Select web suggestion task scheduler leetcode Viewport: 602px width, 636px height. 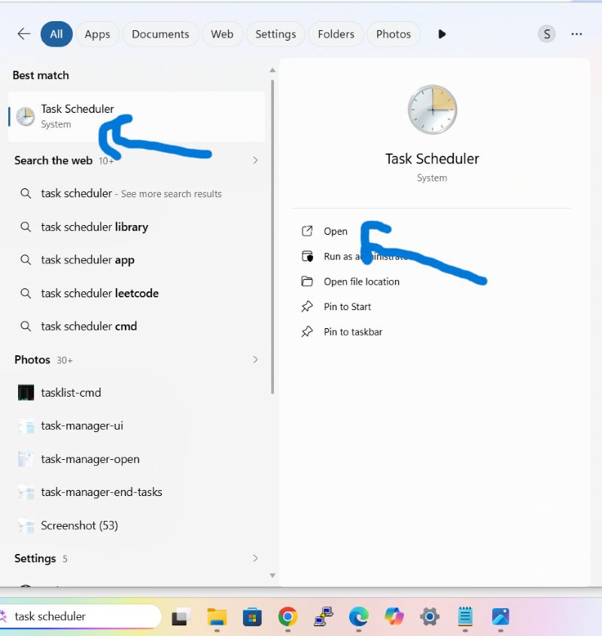point(136,293)
